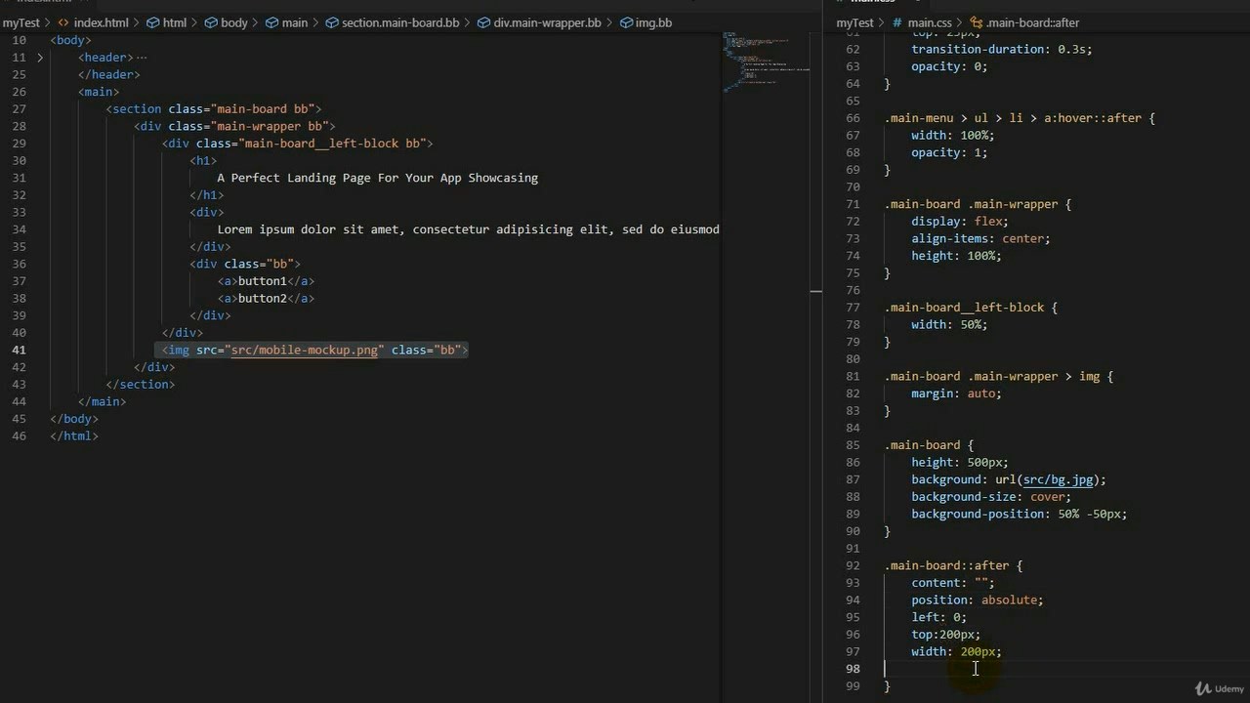Click the main element symbol icon in breadcrumbs
Viewport: 1250px width, 703px height.
pyautogui.click(x=271, y=22)
